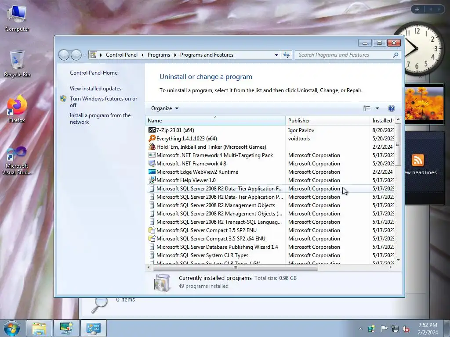
Task: Open Control Panel Home link
Action: click(x=94, y=73)
